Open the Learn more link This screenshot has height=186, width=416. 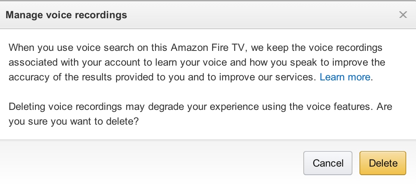tap(345, 77)
